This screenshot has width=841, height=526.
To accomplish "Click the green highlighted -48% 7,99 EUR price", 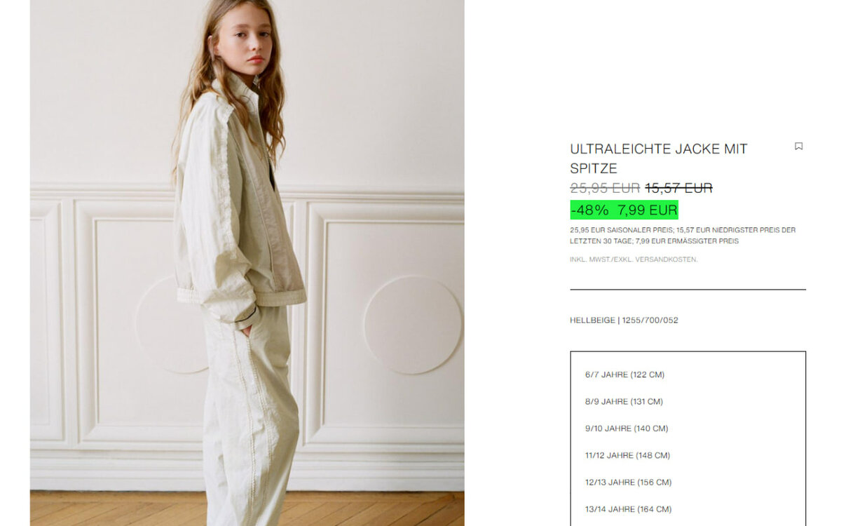I will [x=624, y=210].
